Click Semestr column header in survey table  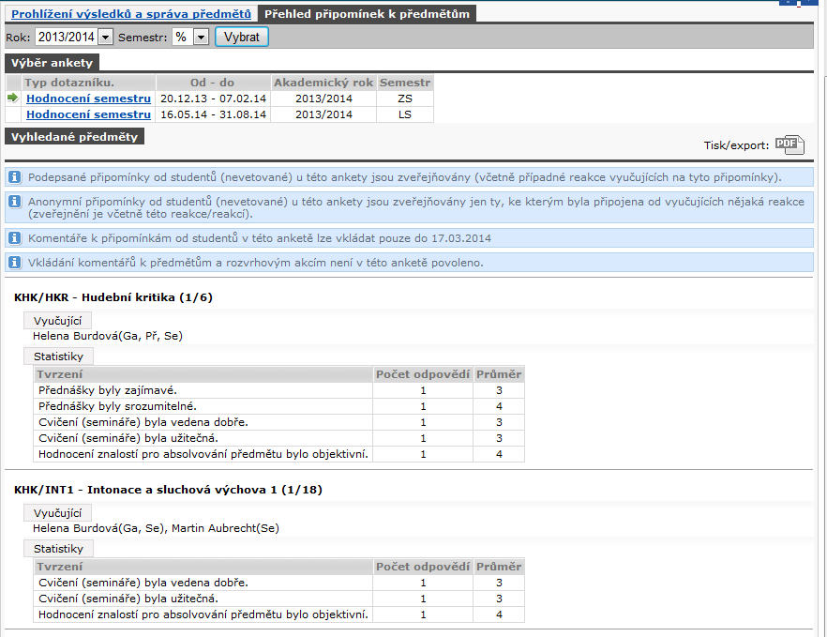pos(405,83)
